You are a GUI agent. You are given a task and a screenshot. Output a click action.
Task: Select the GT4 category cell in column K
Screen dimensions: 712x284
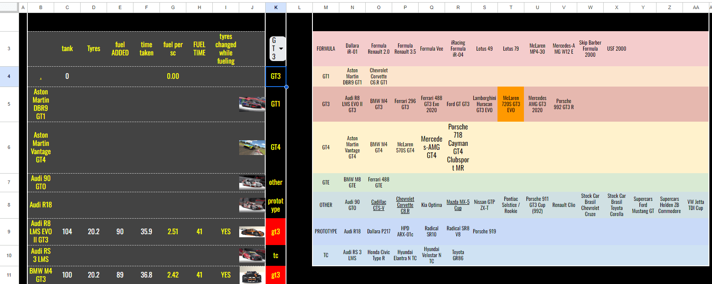(x=276, y=147)
